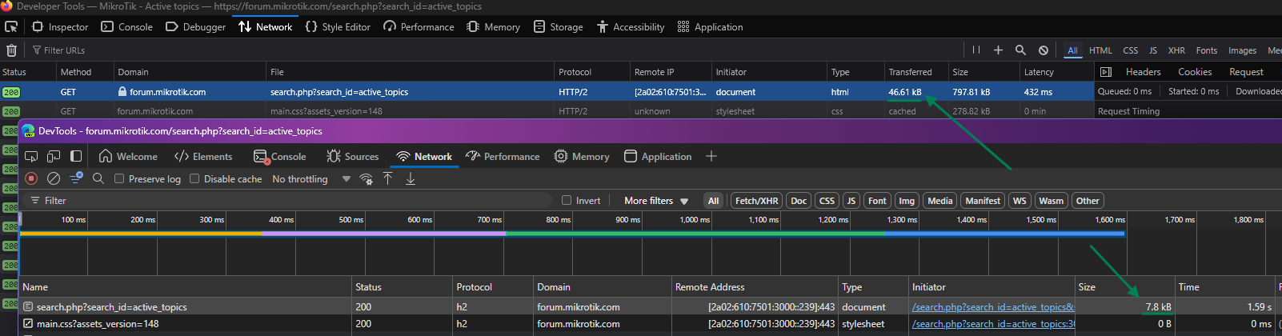The height and width of the screenshot is (336, 1282).
Task: Import HAR file with up arrow
Action: [x=388, y=178]
